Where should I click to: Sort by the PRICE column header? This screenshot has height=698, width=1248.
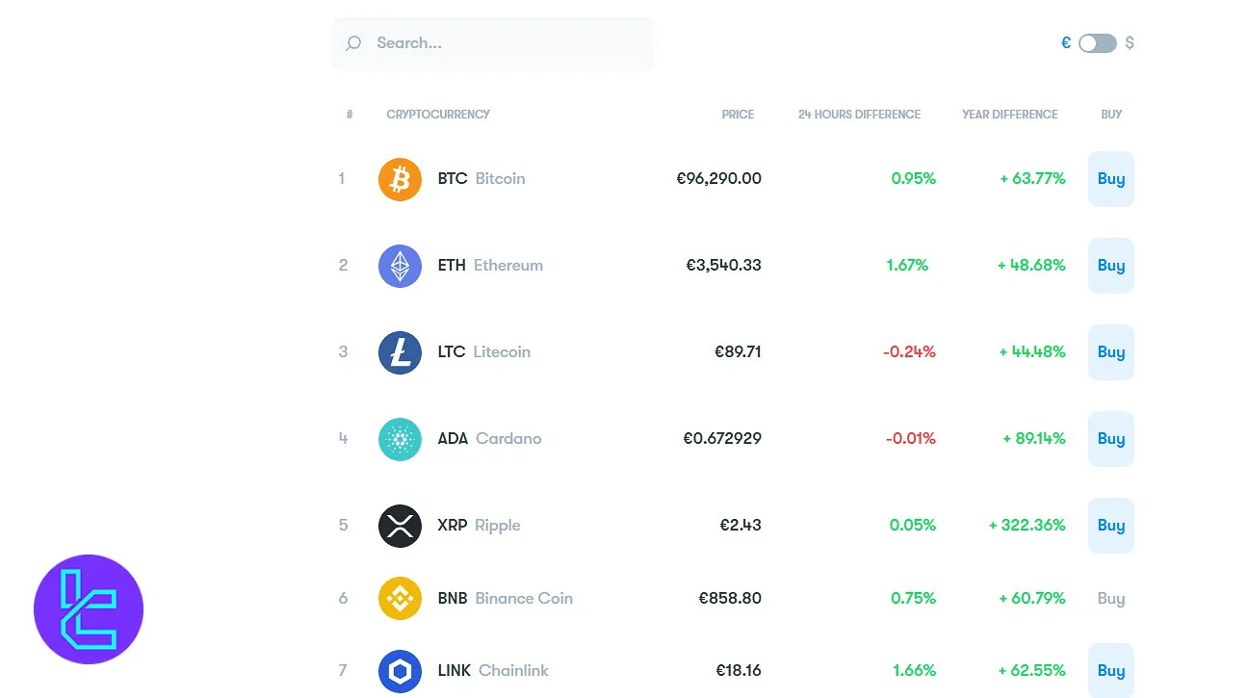point(738,114)
